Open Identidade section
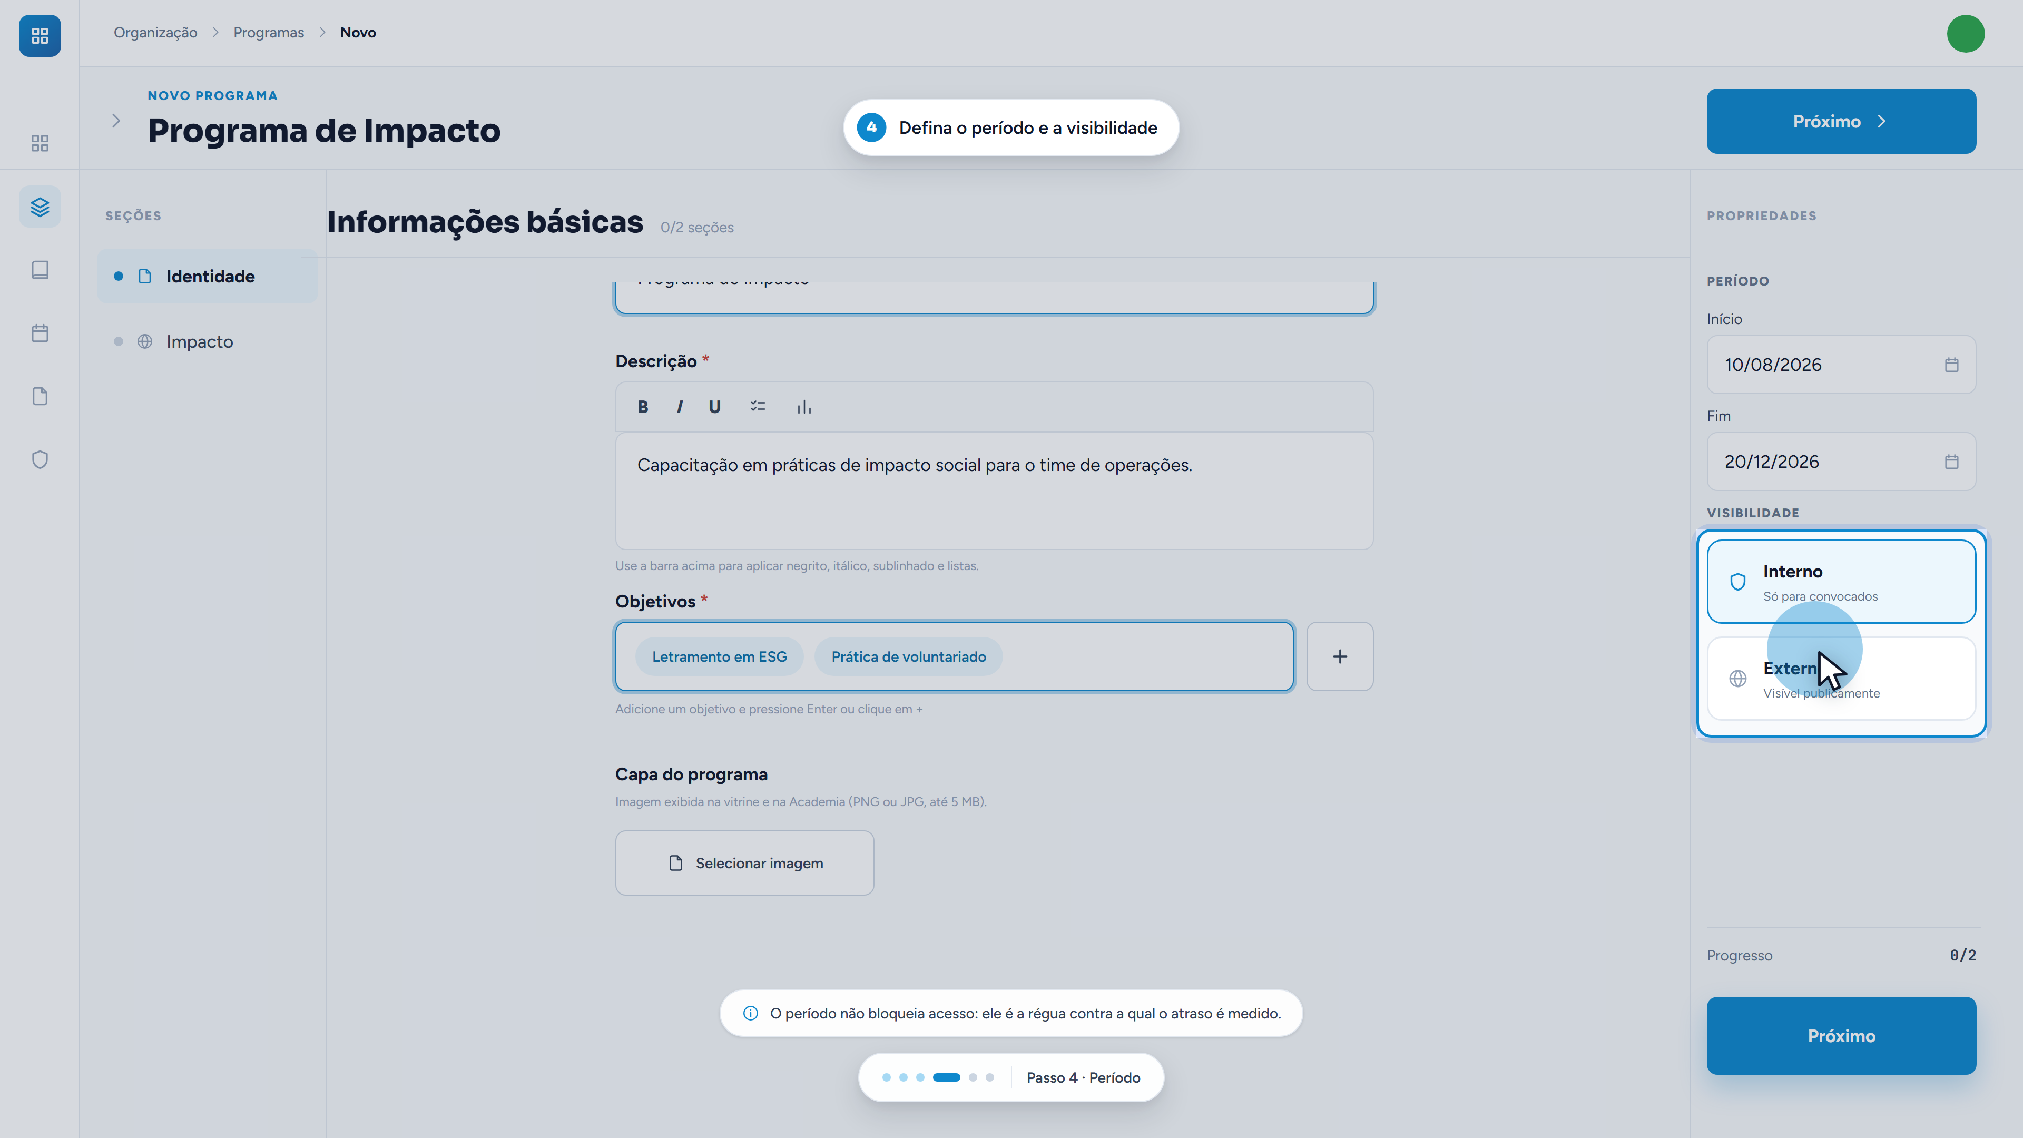 pos(208,277)
